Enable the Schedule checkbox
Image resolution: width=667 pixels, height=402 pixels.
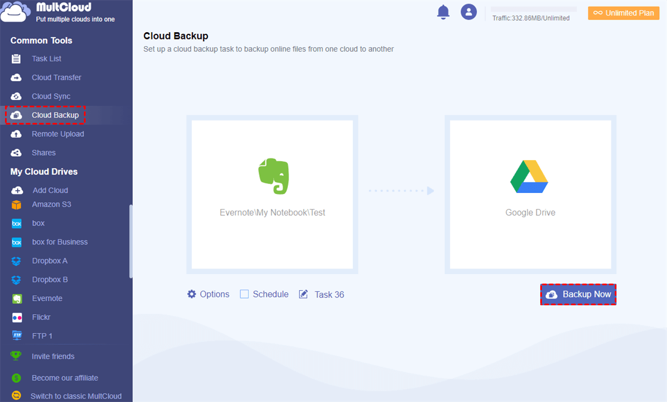point(245,294)
